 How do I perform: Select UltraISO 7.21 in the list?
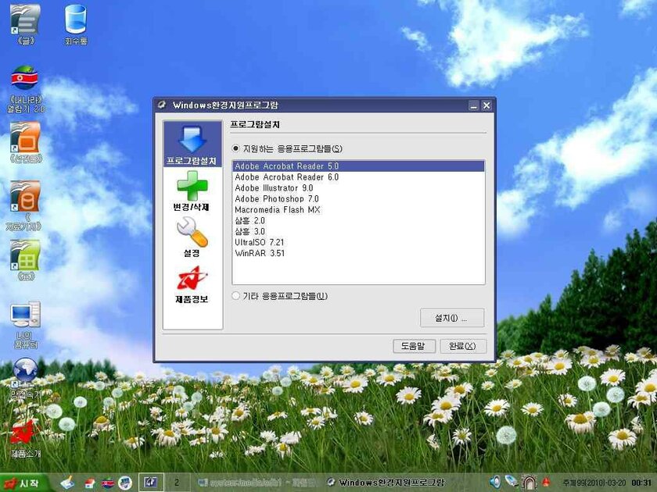point(359,242)
